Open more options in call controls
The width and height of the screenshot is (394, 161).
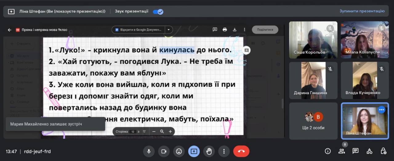(224, 151)
